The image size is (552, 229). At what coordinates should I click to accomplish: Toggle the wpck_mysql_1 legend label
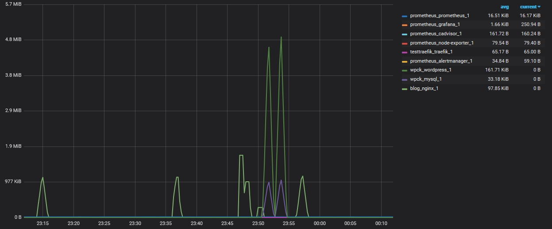(x=426, y=79)
